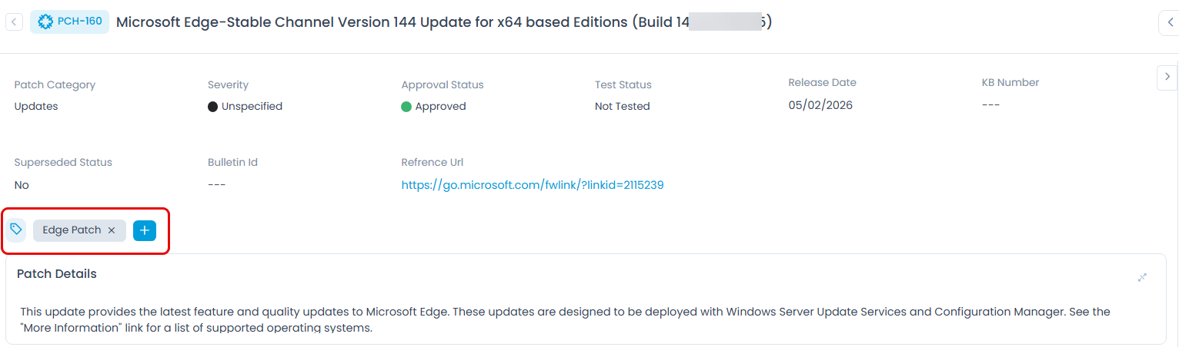Add a new tag with plus button
Viewport: 1179px width, 347px height.
point(145,230)
